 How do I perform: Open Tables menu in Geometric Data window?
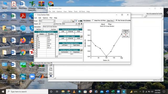click(x=70, y=11)
